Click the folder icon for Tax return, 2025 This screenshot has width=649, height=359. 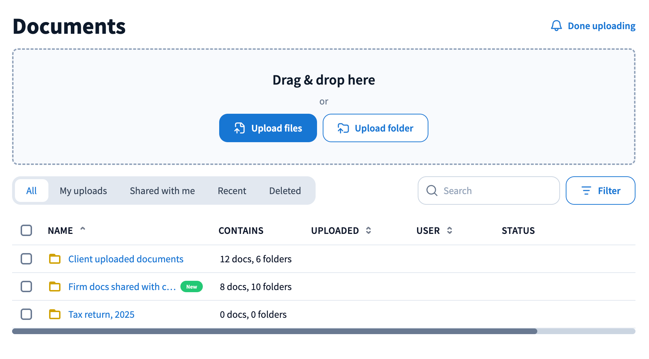coord(55,314)
